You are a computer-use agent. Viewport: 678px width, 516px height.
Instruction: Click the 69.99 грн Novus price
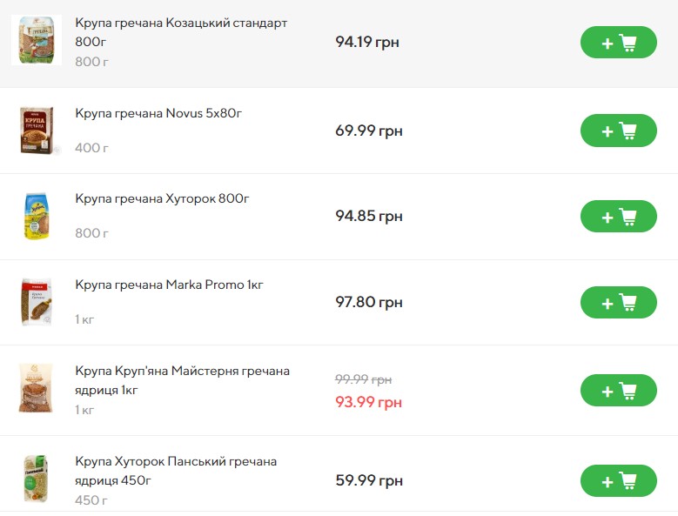(x=368, y=131)
